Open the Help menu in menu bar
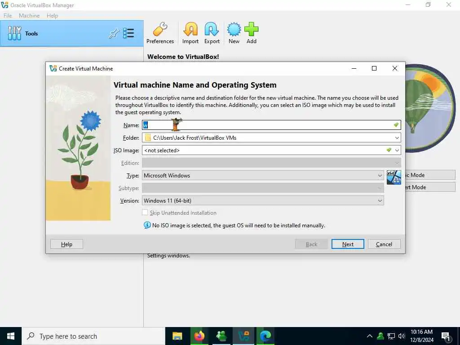The width and height of the screenshot is (460, 345). click(x=52, y=16)
